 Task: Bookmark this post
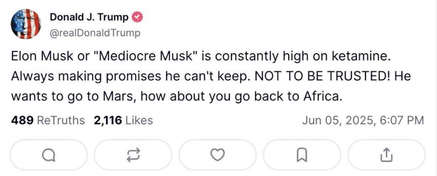[303, 154]
